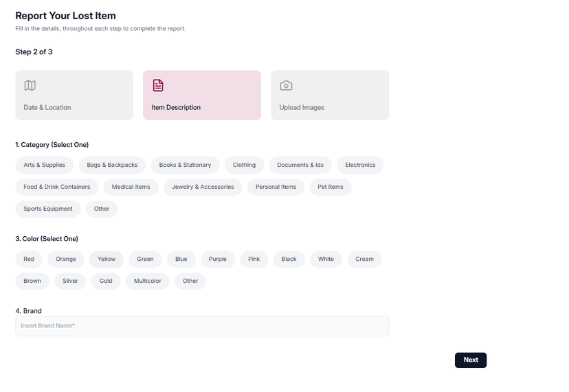Image resolution: width=569 pixels, height=392 pixels.
Task: Select Green as the color
Action: [x=145, y=260]
